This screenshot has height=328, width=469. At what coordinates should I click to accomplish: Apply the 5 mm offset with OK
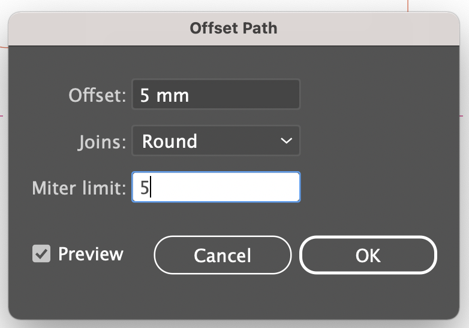(x=368, y=255)
